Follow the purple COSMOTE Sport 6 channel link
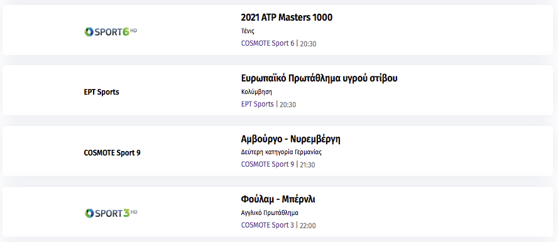 tap(268, 43)
